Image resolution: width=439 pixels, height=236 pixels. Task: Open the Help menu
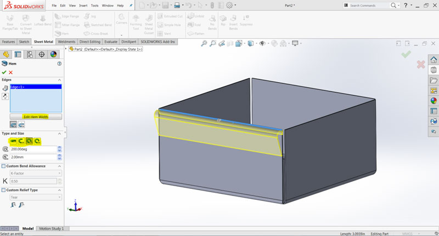120,5
